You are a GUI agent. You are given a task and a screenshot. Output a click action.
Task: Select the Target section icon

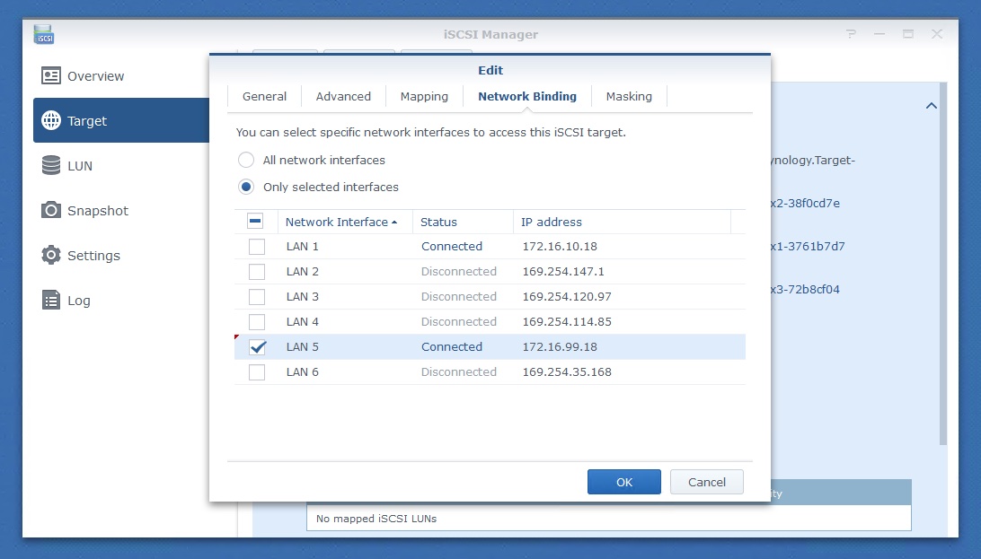point(87,120)
